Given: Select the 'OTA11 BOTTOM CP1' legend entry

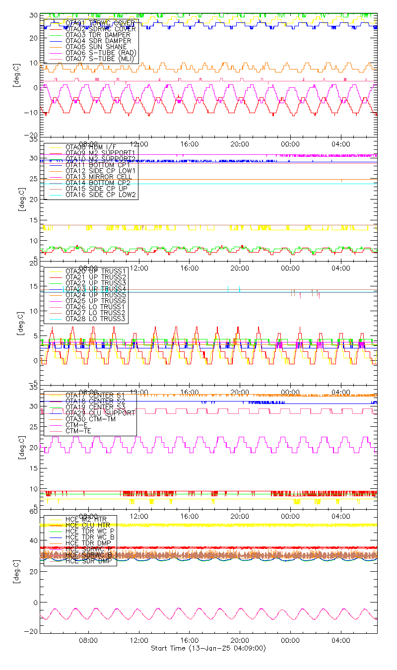Looking at the screenshot, I should (x=98, y=164).
